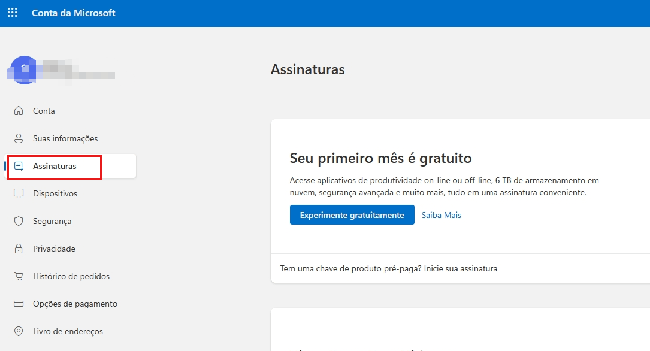Image resolution: width=650 pixels, height=351 pixels.
Task: Click the subscriptions icon beside Assinaturas
Action: [19, 166]
